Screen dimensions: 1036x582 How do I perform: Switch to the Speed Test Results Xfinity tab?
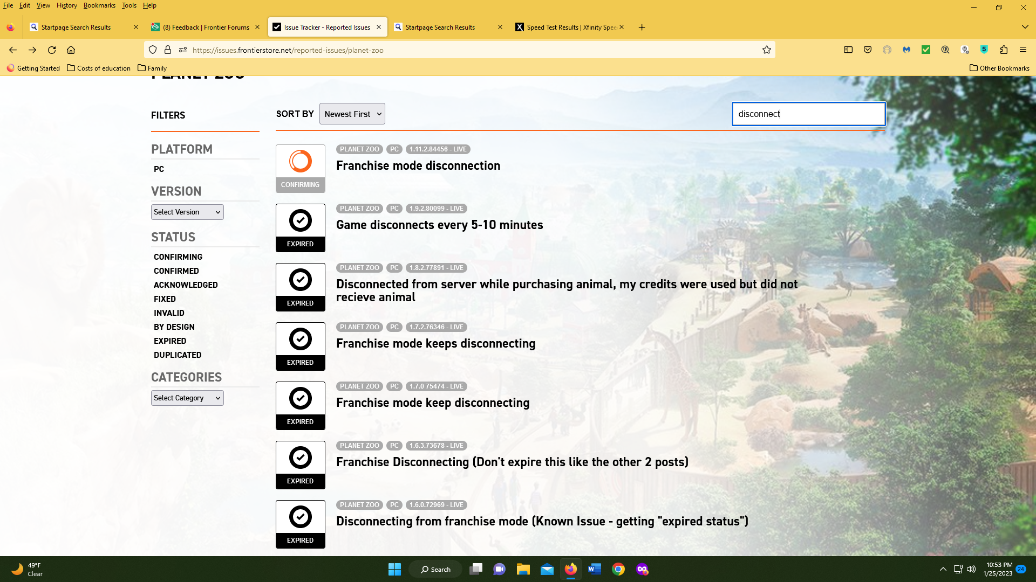pyautogui.click(x=570, y=27)
